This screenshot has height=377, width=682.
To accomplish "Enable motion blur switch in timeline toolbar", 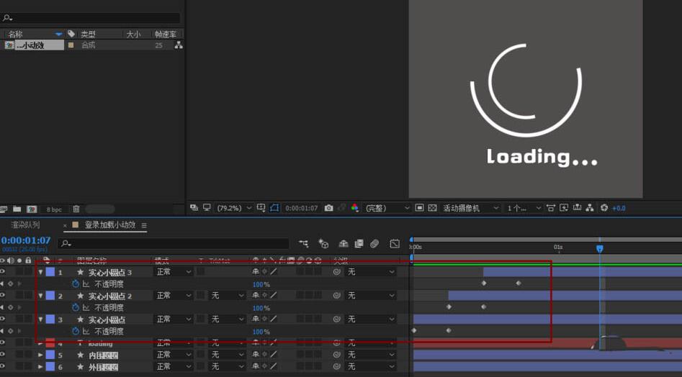I will point(374,244).
